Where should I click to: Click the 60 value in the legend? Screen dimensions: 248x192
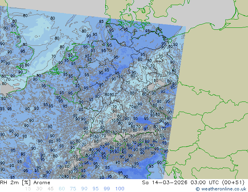click(62, 189)
